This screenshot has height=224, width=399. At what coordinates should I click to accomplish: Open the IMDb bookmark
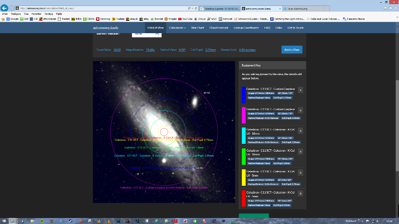point(76,19)
